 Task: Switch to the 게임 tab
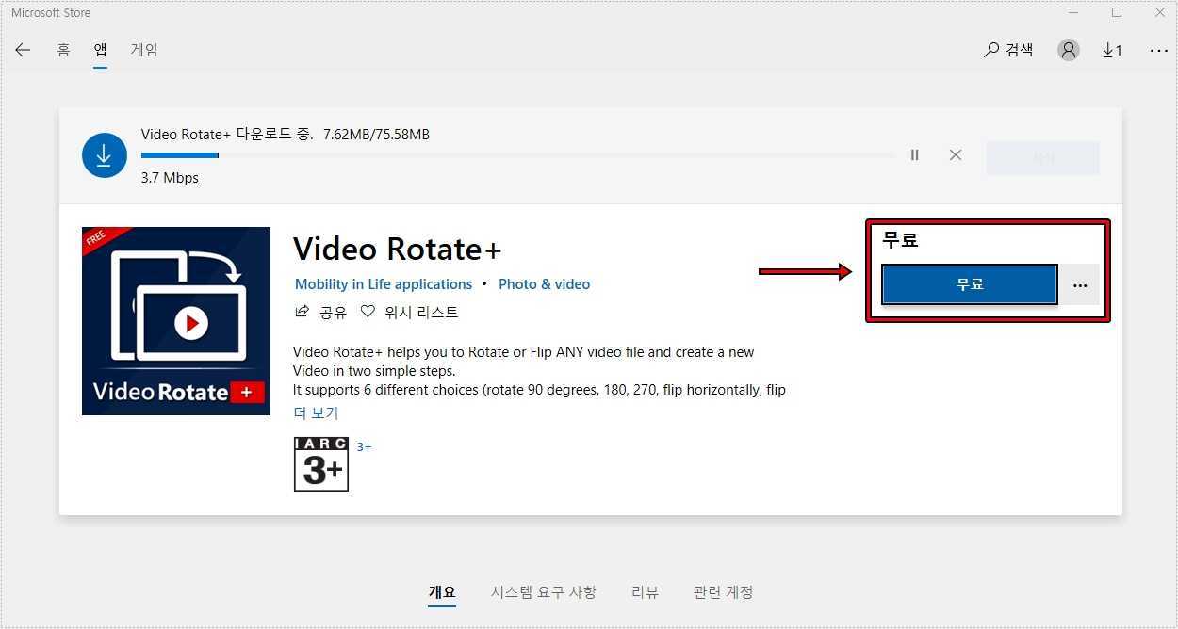pyautogui.click(x=144, y=50)
